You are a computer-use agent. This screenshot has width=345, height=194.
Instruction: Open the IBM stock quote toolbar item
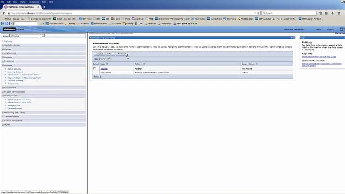click(x=185, y=24)
